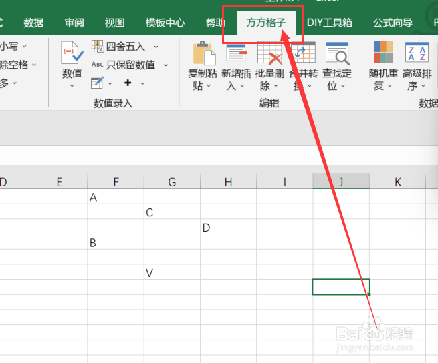This screenshot has width=438, height=363.
Task: Expand the 随机重复 dropdown
Action: tap(389, 86)
